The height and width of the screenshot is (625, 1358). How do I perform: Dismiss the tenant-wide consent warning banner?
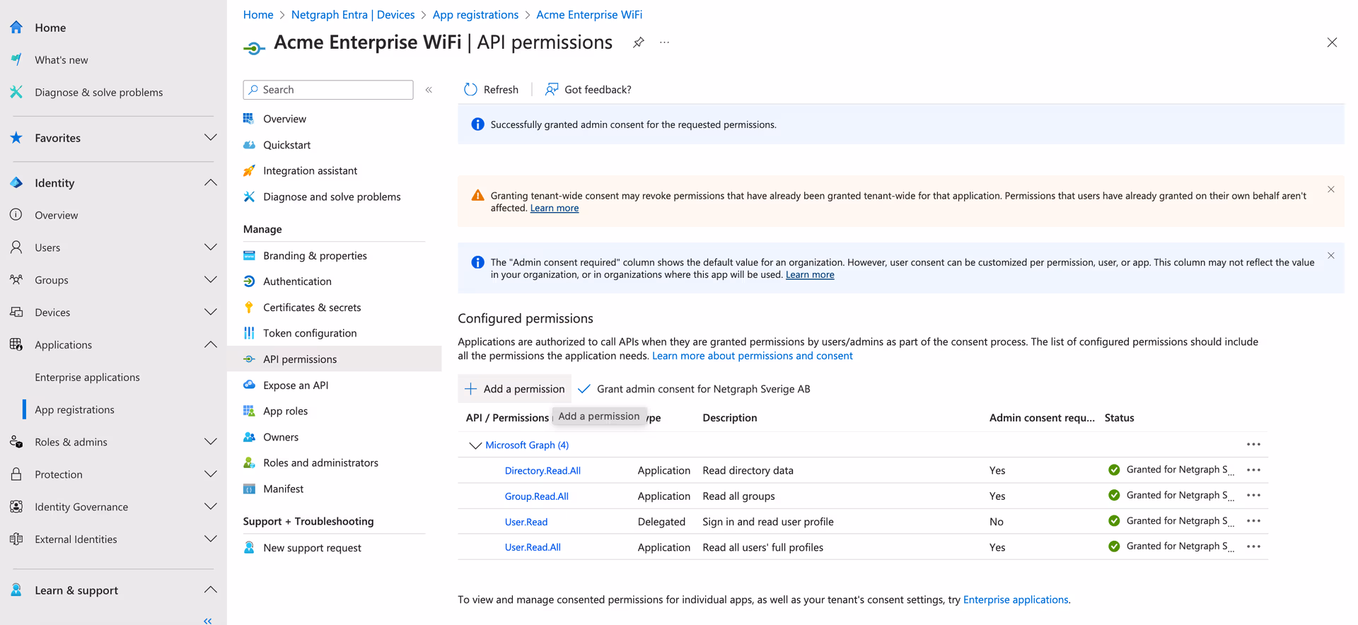[x=1330, y=189]
